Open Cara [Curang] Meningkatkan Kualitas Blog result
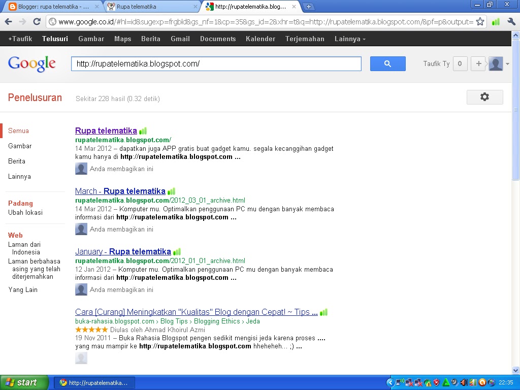 click(x=197, y=312)
